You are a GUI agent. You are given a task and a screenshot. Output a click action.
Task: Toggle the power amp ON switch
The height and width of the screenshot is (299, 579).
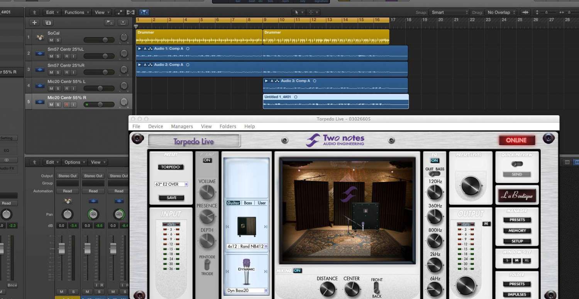pos(207,160)
